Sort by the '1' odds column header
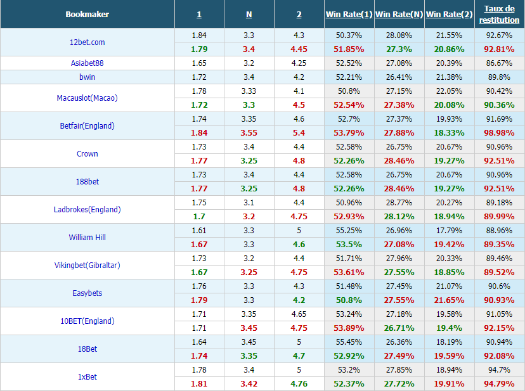The width and height of the screenshot is (525, 391). [x=199, y=15]
